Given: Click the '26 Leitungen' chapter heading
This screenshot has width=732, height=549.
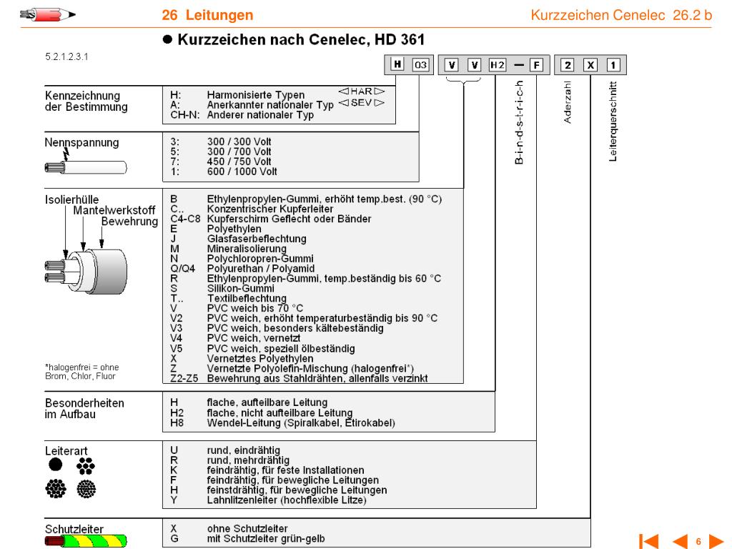Looking at the screenshot, I should [x=207, y=15].
